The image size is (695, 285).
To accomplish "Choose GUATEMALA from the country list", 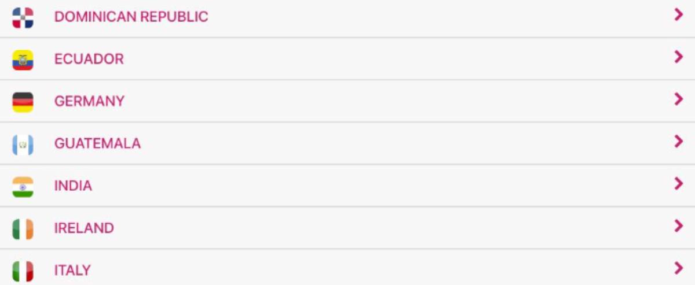I will (x=97, y=144).
